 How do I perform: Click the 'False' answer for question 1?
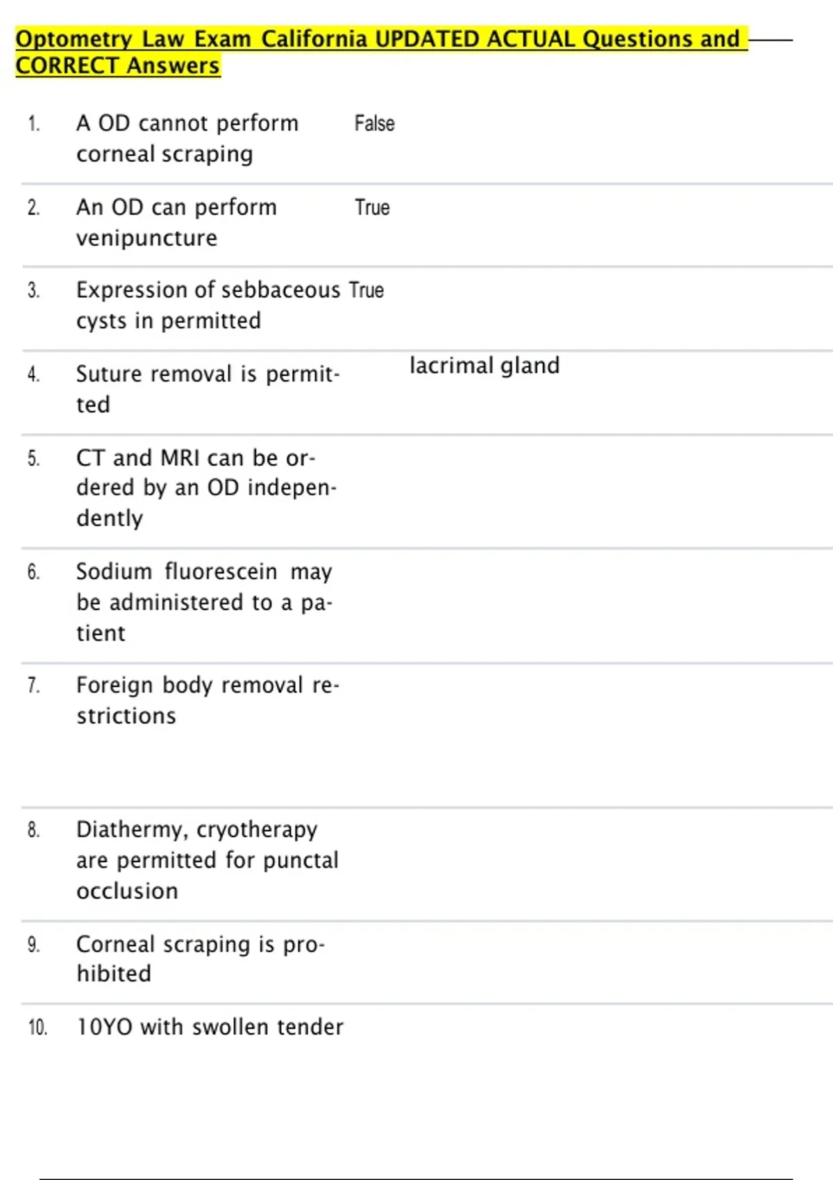pos(374,124)
